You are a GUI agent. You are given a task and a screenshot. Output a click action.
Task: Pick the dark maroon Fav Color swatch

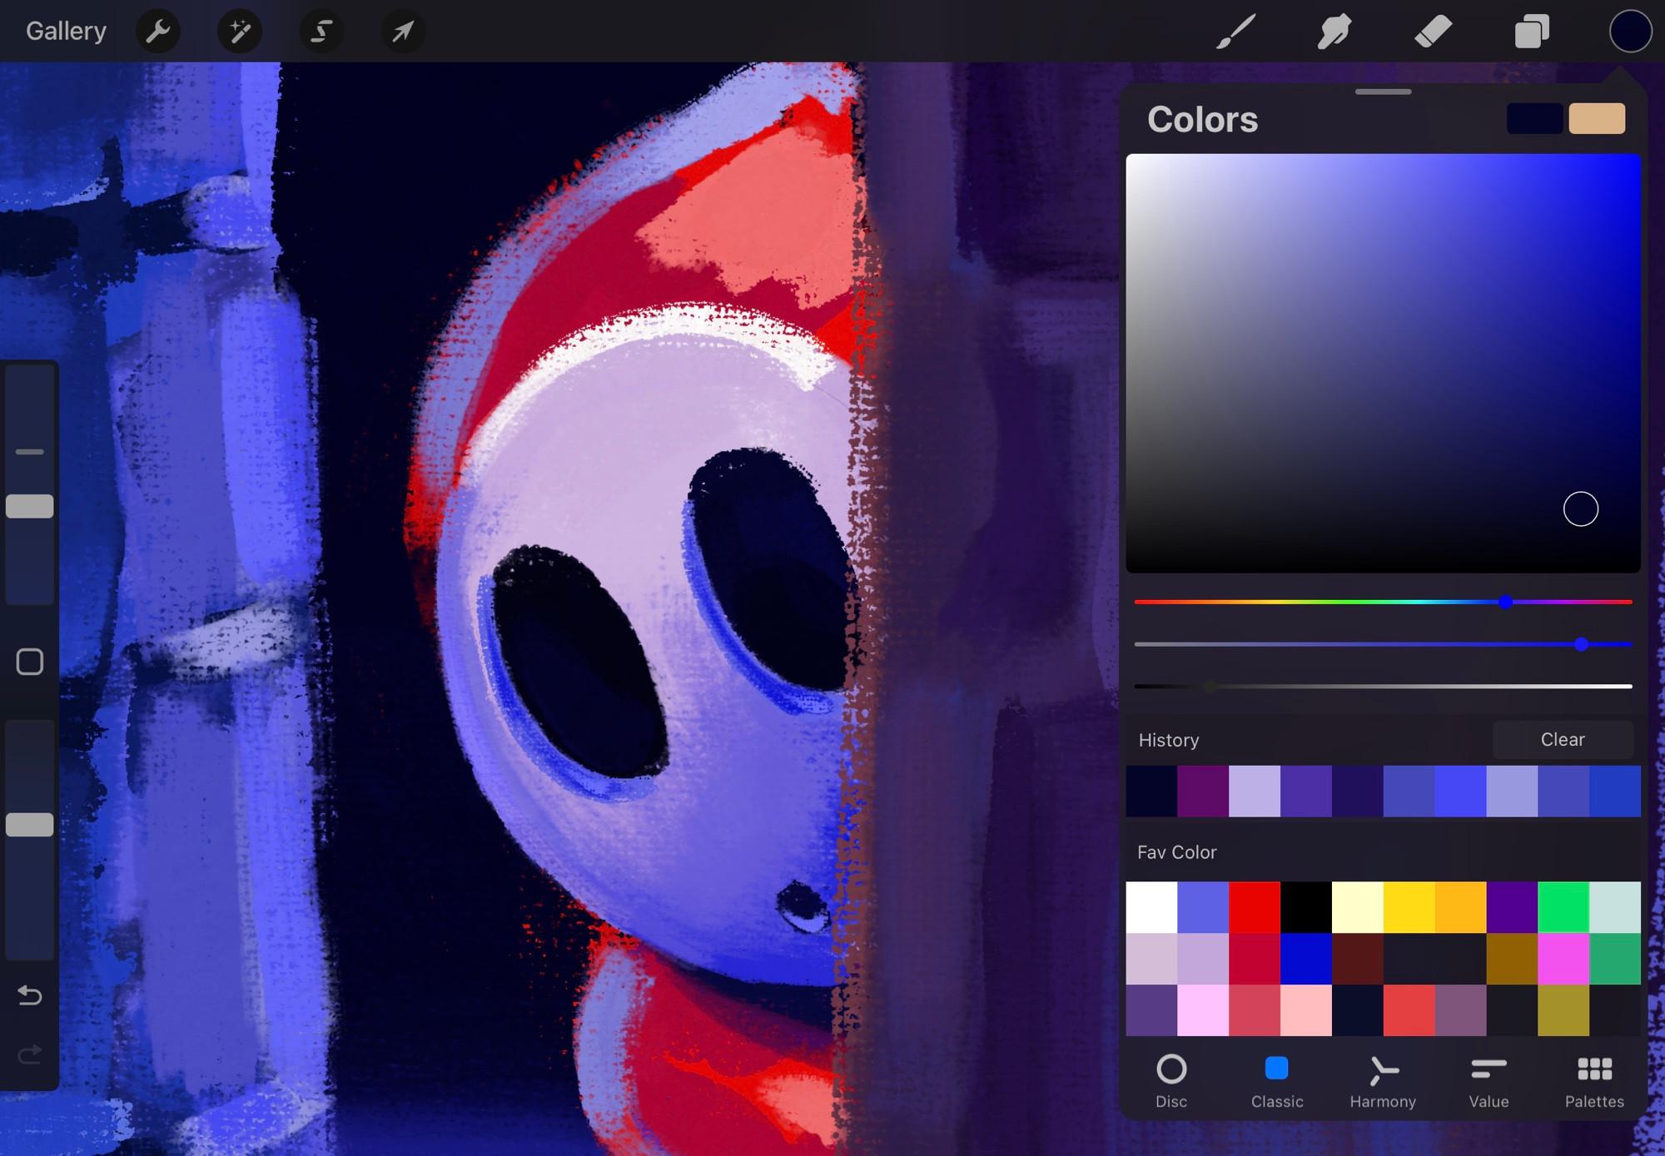[x=1358, y=959]
